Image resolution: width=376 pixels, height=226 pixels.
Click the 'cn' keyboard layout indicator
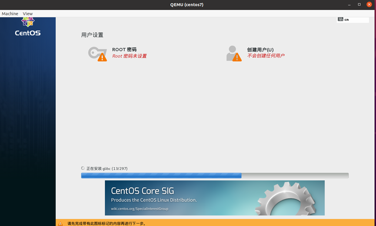pos(346,20)
